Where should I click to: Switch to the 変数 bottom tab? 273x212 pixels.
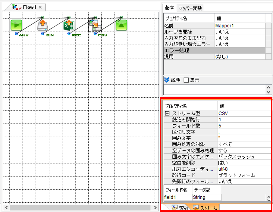click(x=180, y=207)
